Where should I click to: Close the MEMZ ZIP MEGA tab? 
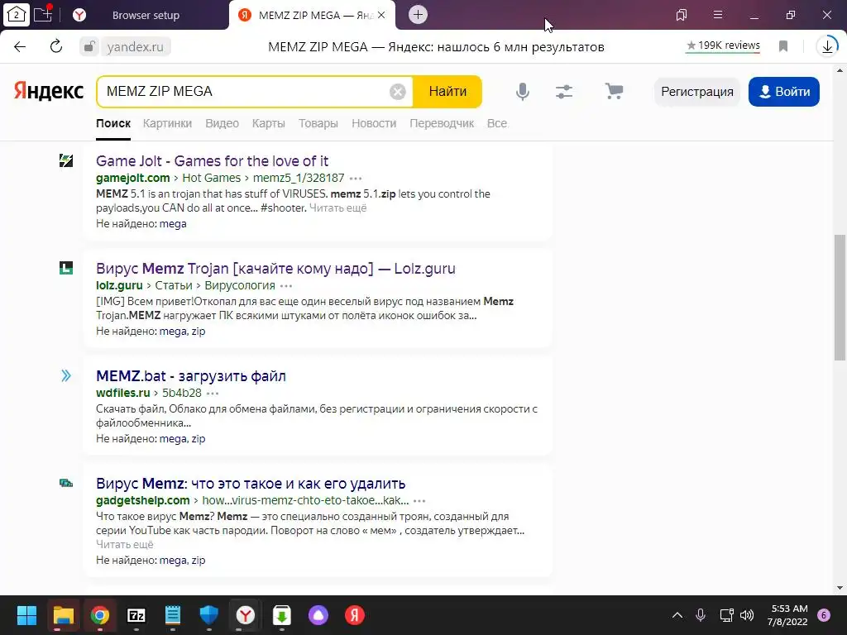(381, 15)
